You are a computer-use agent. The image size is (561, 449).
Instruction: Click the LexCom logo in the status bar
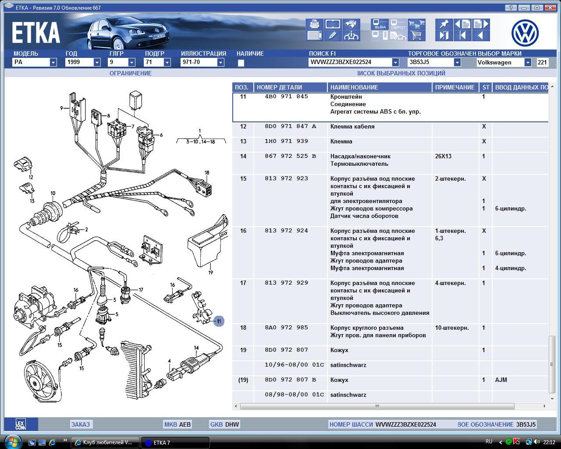(21, 424)
